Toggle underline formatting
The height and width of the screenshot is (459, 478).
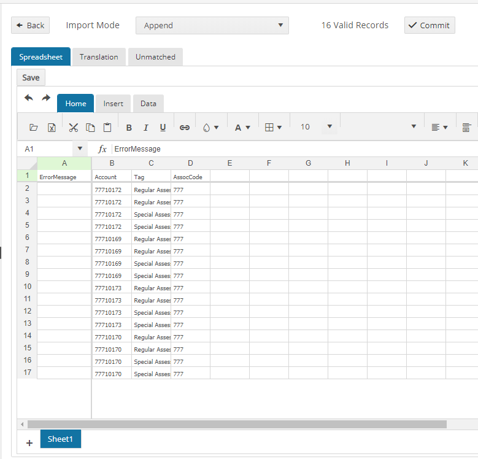[163, 128]
